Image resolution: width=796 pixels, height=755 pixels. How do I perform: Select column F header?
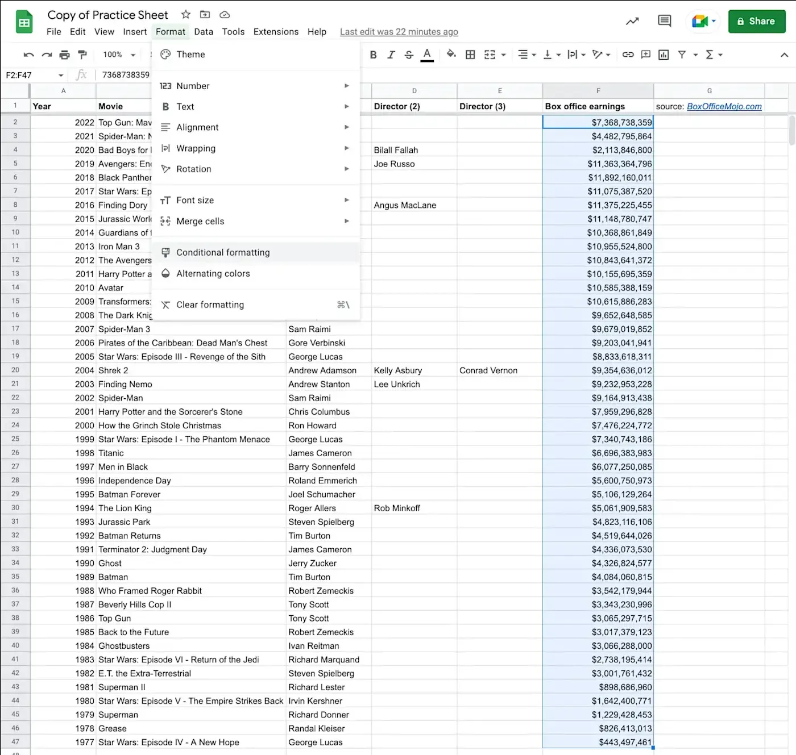[598, 91]
